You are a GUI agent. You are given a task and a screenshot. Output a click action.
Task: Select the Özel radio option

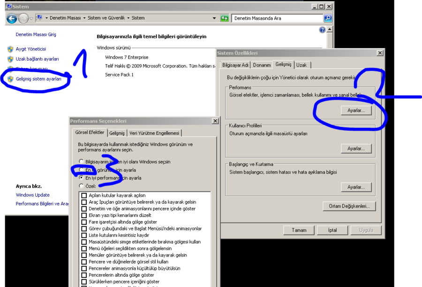pos(81,186)
